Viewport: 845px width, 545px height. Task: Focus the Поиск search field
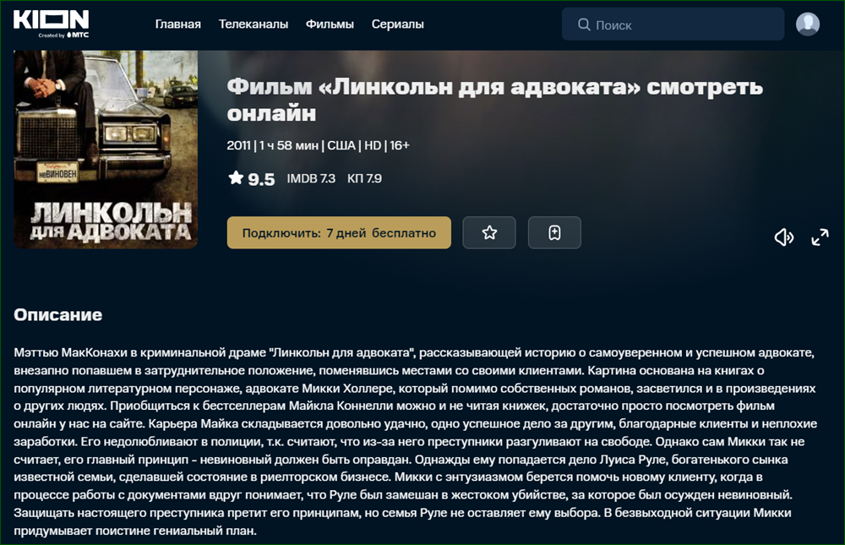click(673, 25)
